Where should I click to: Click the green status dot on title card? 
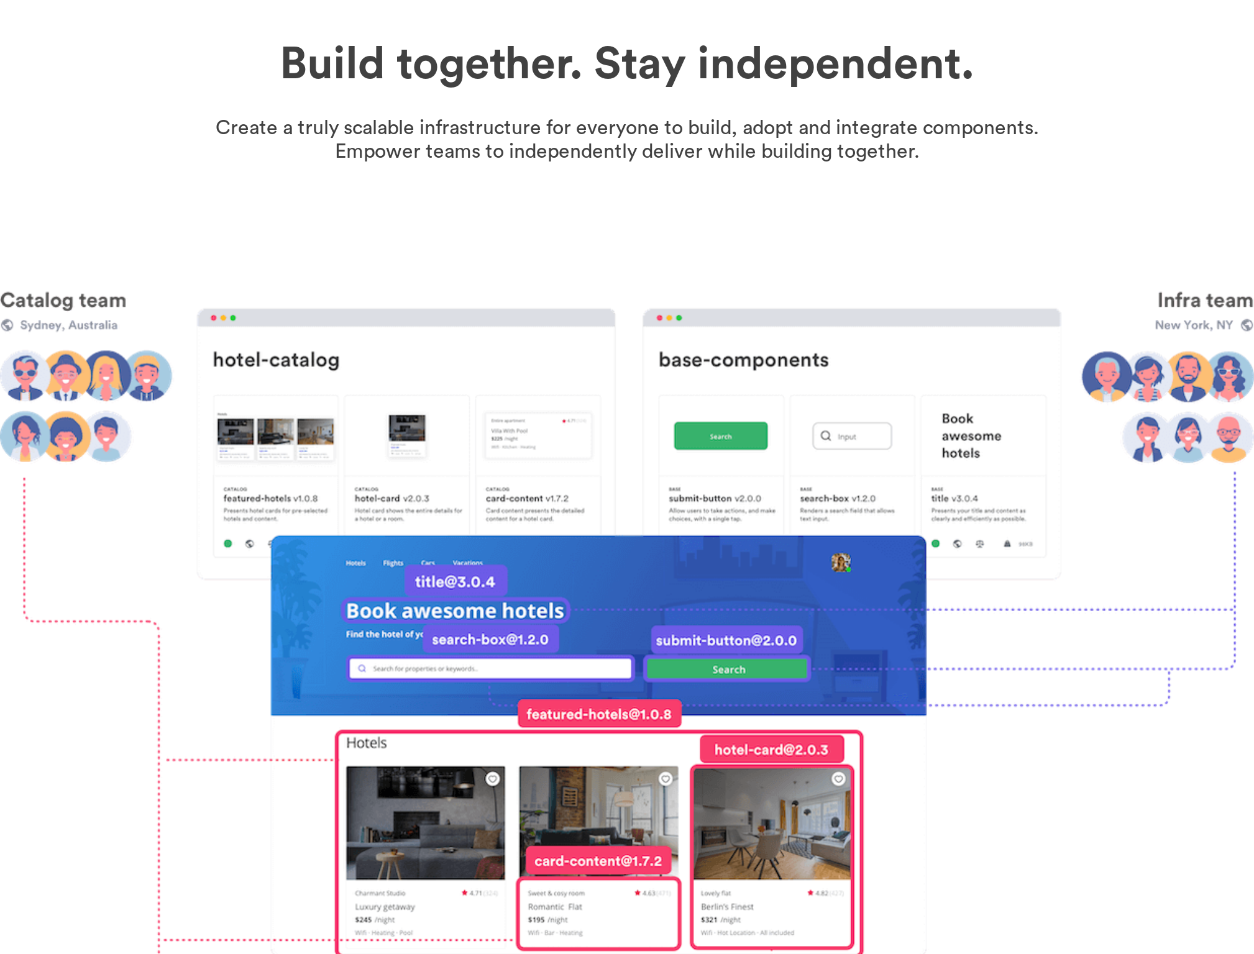935,543
